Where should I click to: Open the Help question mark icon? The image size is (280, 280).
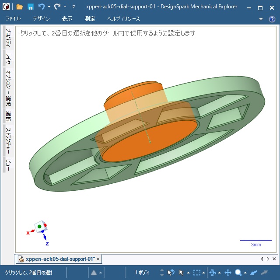click(272, 19)
